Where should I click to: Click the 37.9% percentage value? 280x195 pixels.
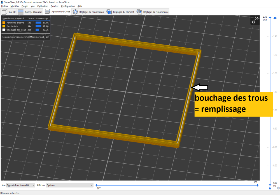[46, 23]
